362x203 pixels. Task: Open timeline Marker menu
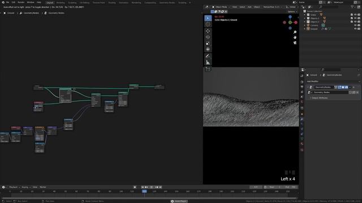coord(43,187)
